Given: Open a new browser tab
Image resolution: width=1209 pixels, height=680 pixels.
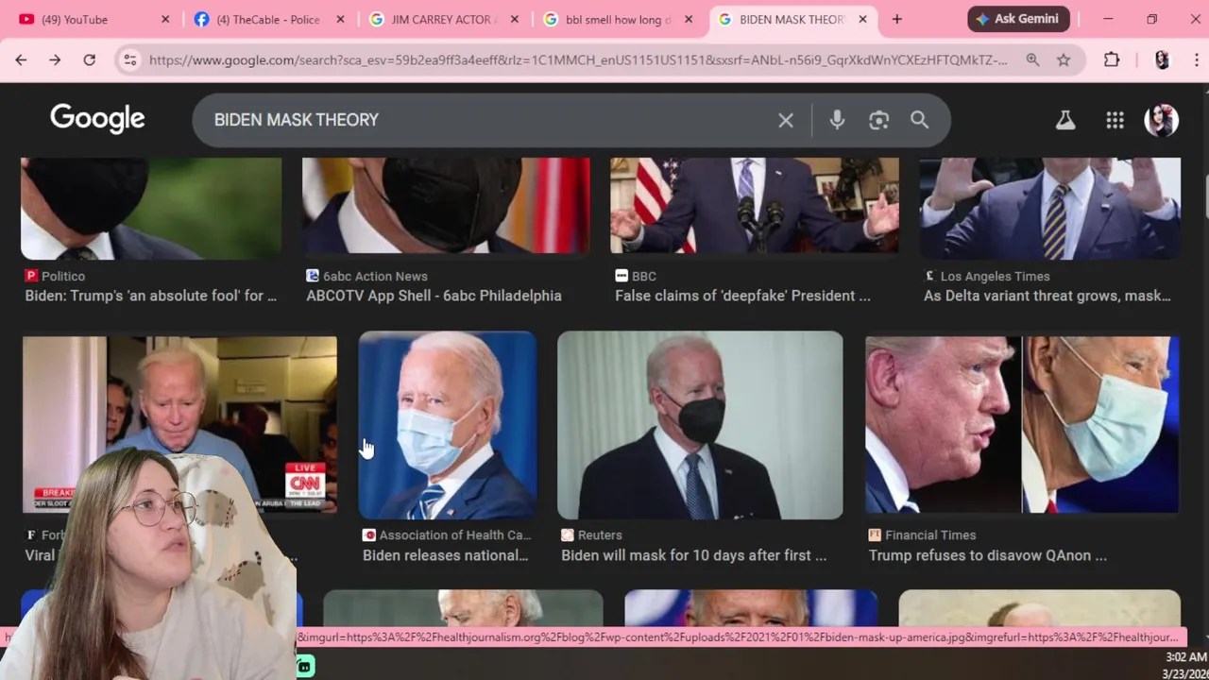Looking at the screenshot, I should pos(897,19).
